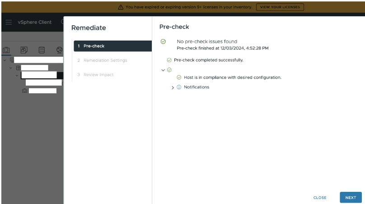The width and height of the screenshot is (365, 204).
Task: Open the vSphere Client hamburger menu
Action: point(9,22)
